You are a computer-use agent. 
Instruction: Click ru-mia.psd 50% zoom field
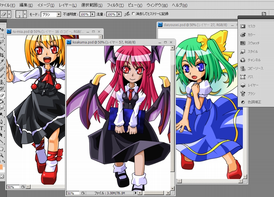coord(13,187)
